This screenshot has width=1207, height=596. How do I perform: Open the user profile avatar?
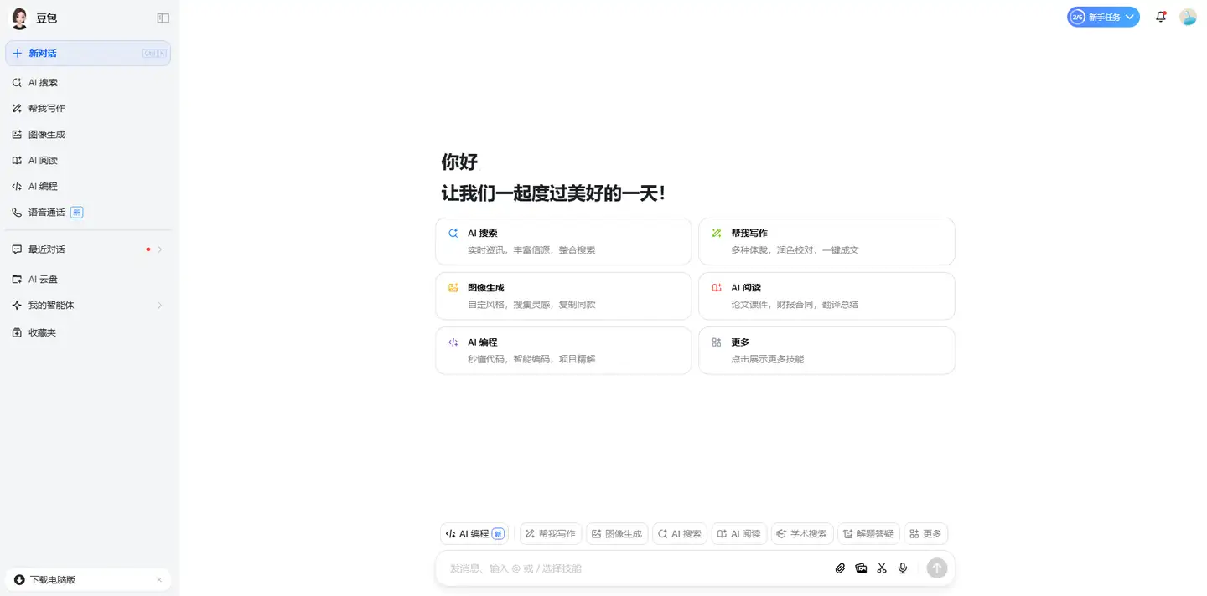pos(1188,17)
